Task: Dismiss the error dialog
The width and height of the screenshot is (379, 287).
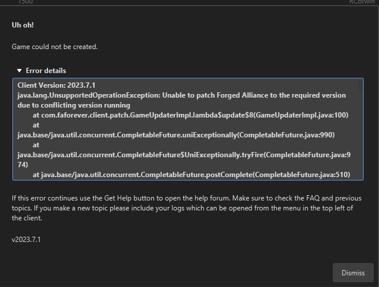Action: [353, 273]
